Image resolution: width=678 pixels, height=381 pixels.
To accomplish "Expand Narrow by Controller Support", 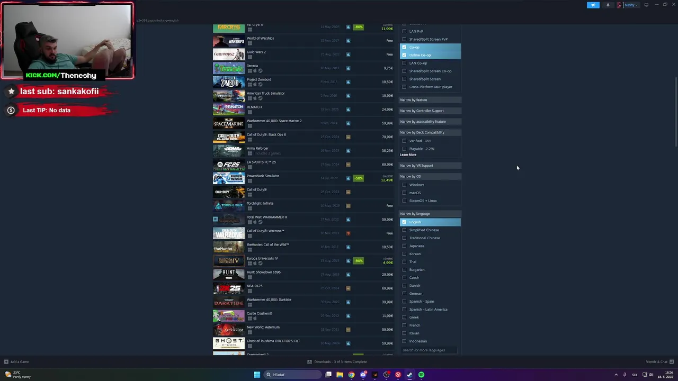I will (x=430, y=111).
